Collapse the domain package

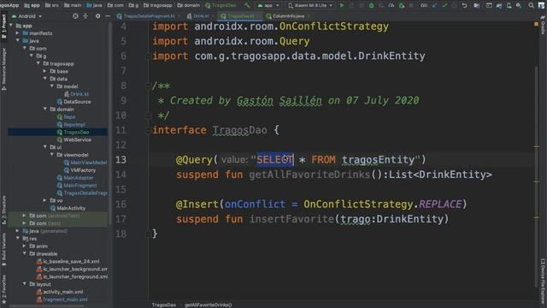pos(45,110)
